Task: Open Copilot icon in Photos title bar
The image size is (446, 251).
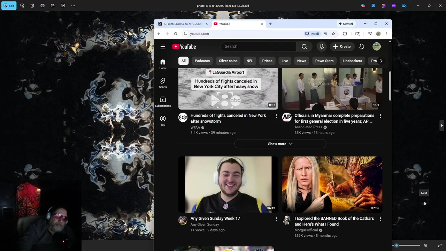Action: coord(363,6)
